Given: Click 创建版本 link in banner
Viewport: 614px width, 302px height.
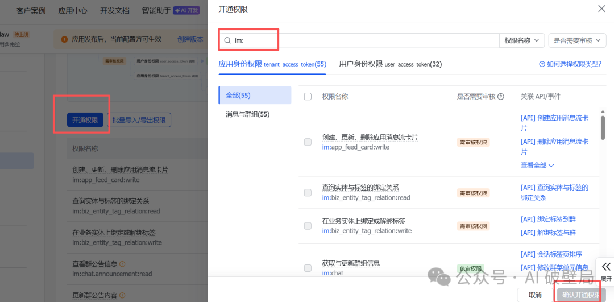Looking at the screenshot, I should pyautogui.click(x=190, y=40).
